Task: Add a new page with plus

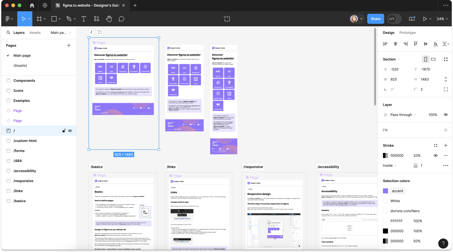Action: point(69,45)
